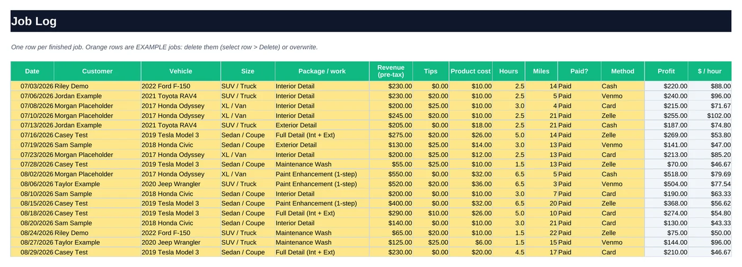742x267 pixels.
Task: Select revenue cell $245.00
Action: pos(391,116)
